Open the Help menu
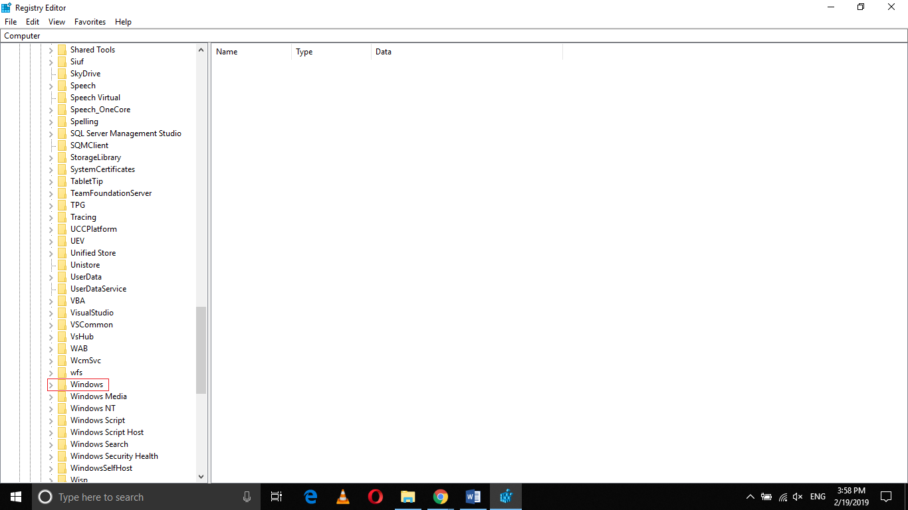The width and height of the screenshot is (908, 510). point(123,22)
